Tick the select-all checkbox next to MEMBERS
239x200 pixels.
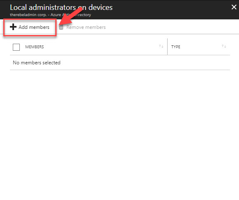[17, 47]
